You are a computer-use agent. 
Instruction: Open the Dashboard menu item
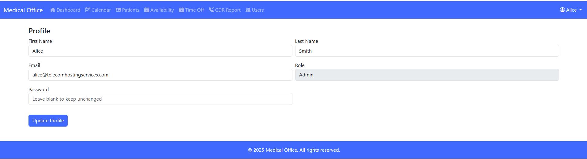coord(68,10)
